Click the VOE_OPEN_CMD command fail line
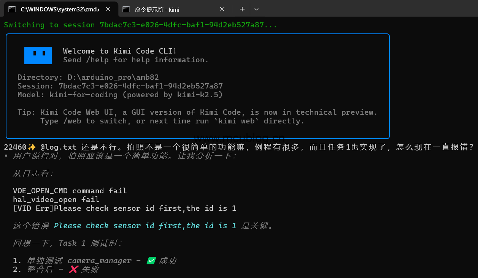This screenshot has width=478, height=278. pyautogui.click(x=70, y=191)
